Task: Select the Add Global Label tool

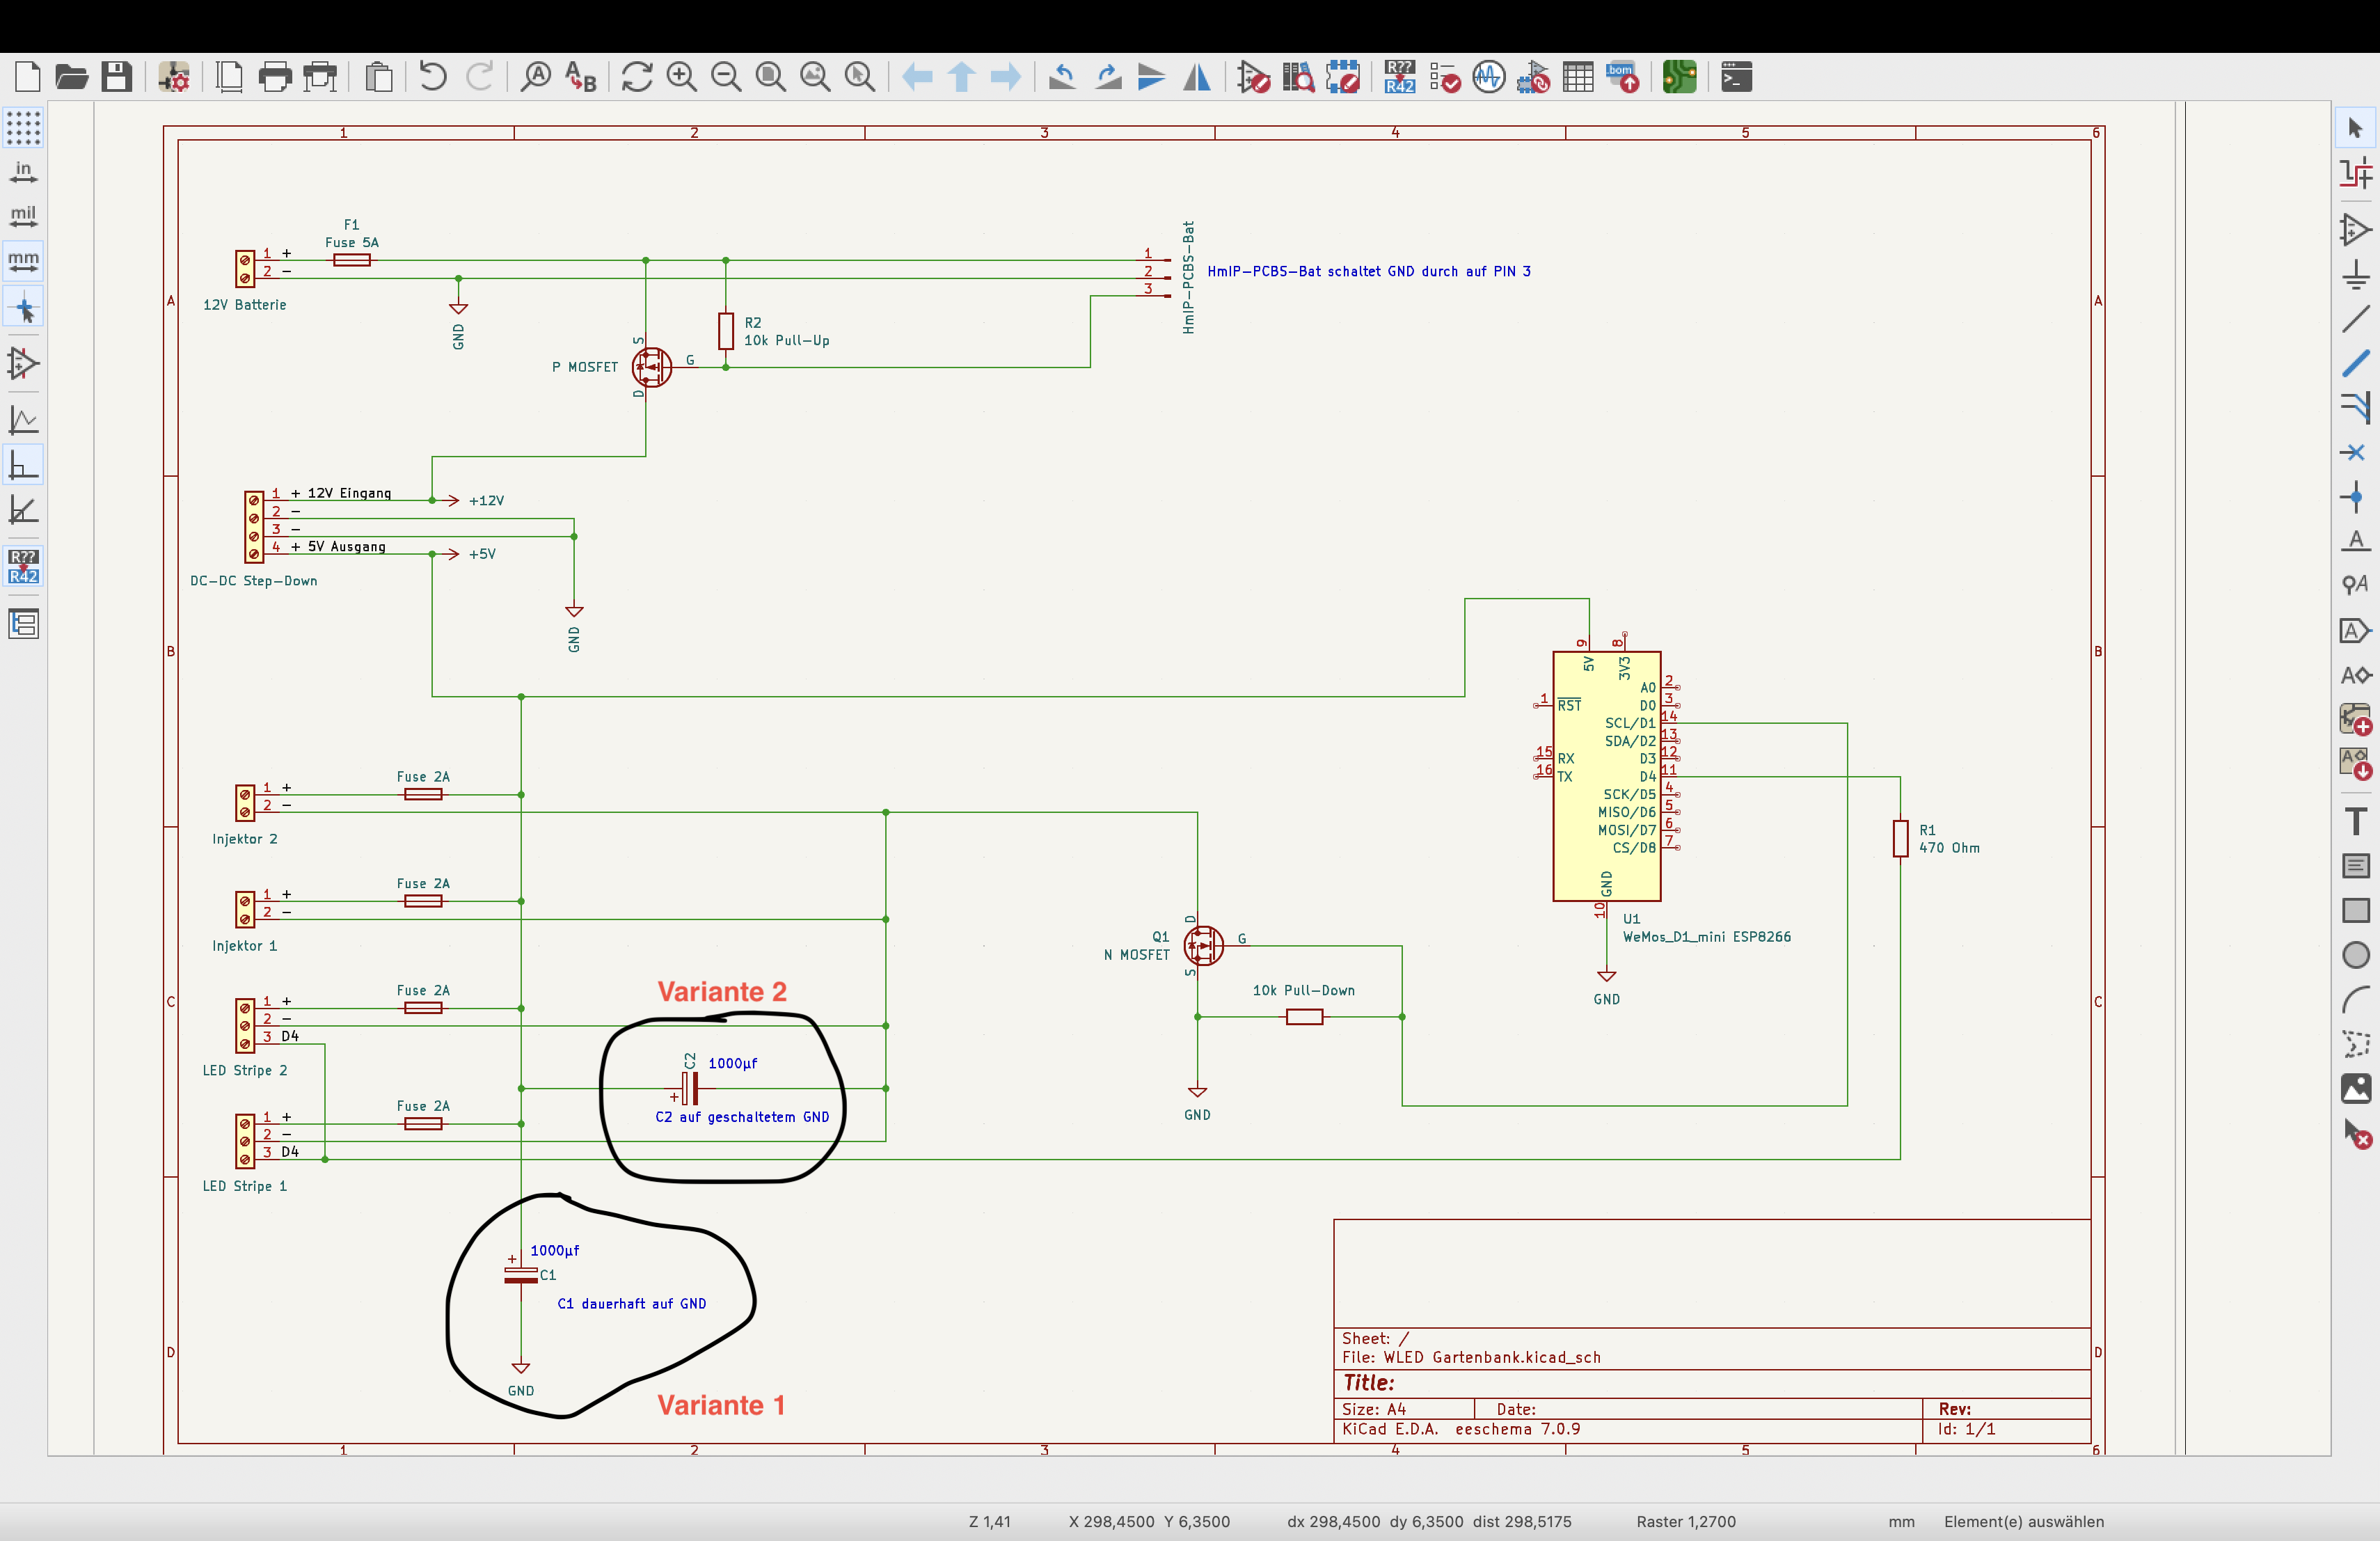Action: pos(2355,631)
